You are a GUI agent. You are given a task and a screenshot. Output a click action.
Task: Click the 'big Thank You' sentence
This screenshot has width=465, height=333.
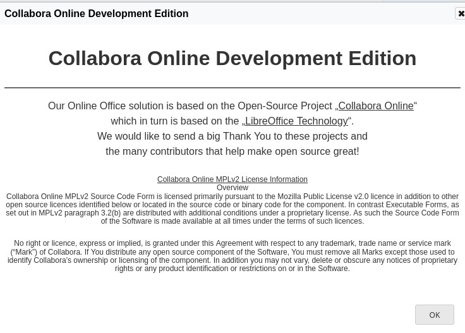(232, 136)
